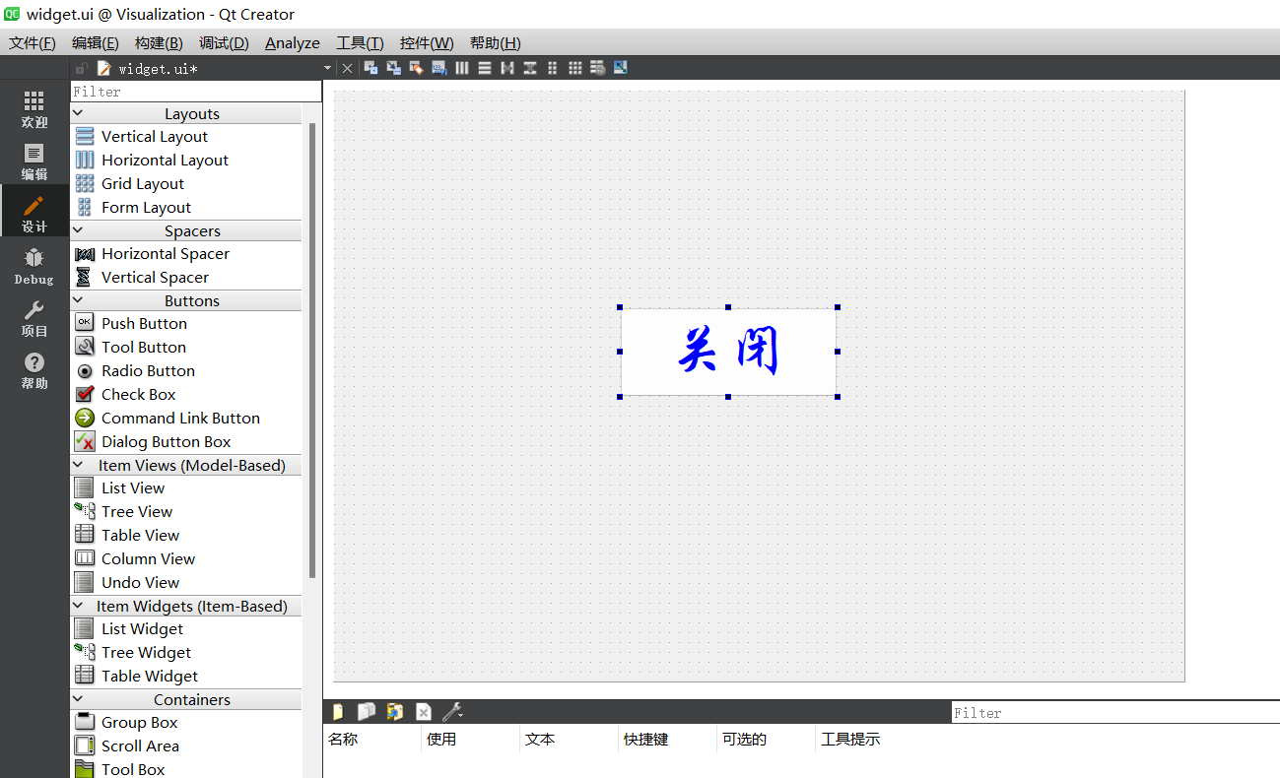Open the 欢迎 welcome mode
1280x778 pixels.
tap(34, 109)
